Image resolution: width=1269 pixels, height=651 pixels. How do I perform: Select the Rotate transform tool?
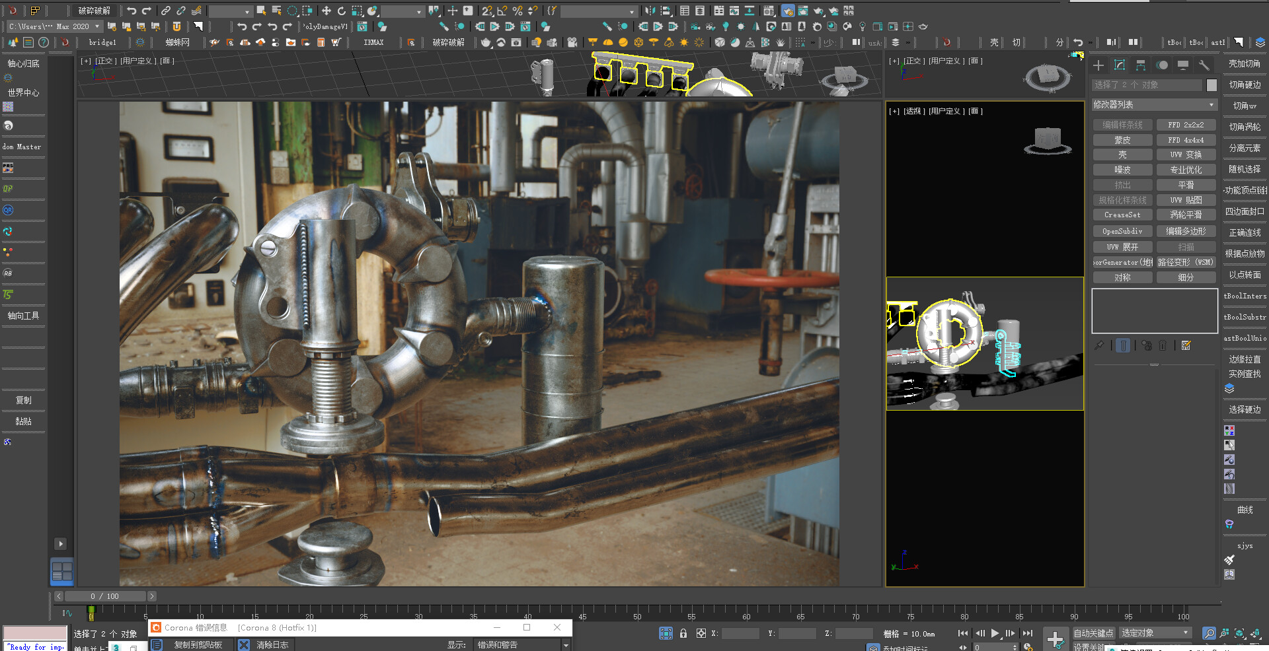tap(342, 11)
